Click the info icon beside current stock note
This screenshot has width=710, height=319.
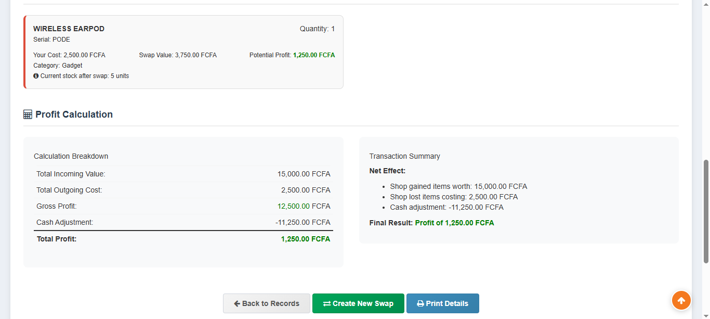point(35,75)
